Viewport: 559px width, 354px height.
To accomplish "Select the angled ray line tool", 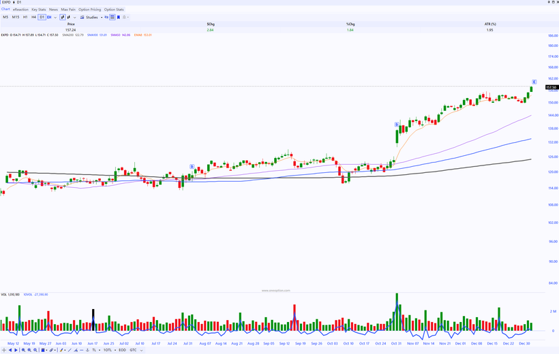I will coord(76,350).
